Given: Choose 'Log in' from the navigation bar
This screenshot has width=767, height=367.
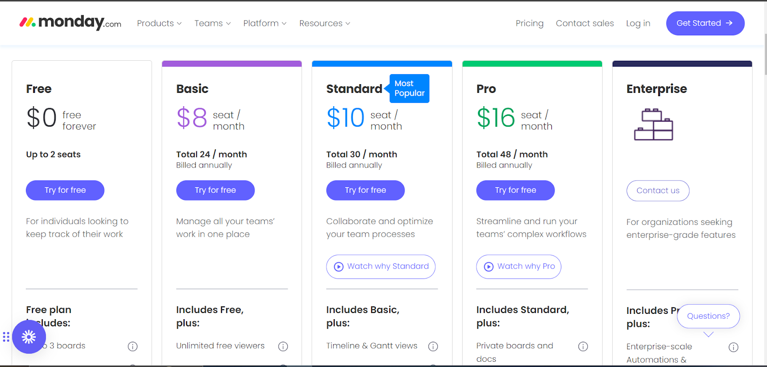Looking at the screenshot, I should pos(638,23).
